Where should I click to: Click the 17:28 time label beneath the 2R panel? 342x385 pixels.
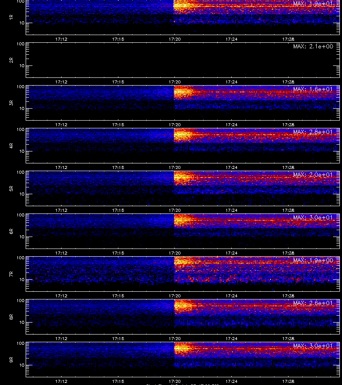pos(288,82)
